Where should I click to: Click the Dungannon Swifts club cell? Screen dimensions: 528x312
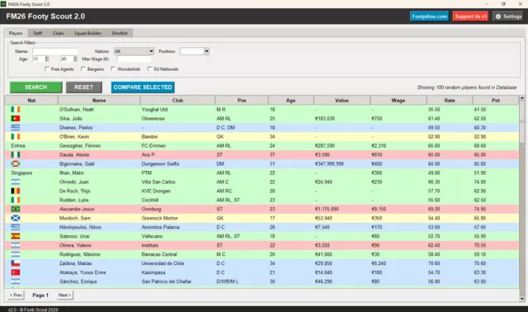pyautogui.click(x=160, y=163)
